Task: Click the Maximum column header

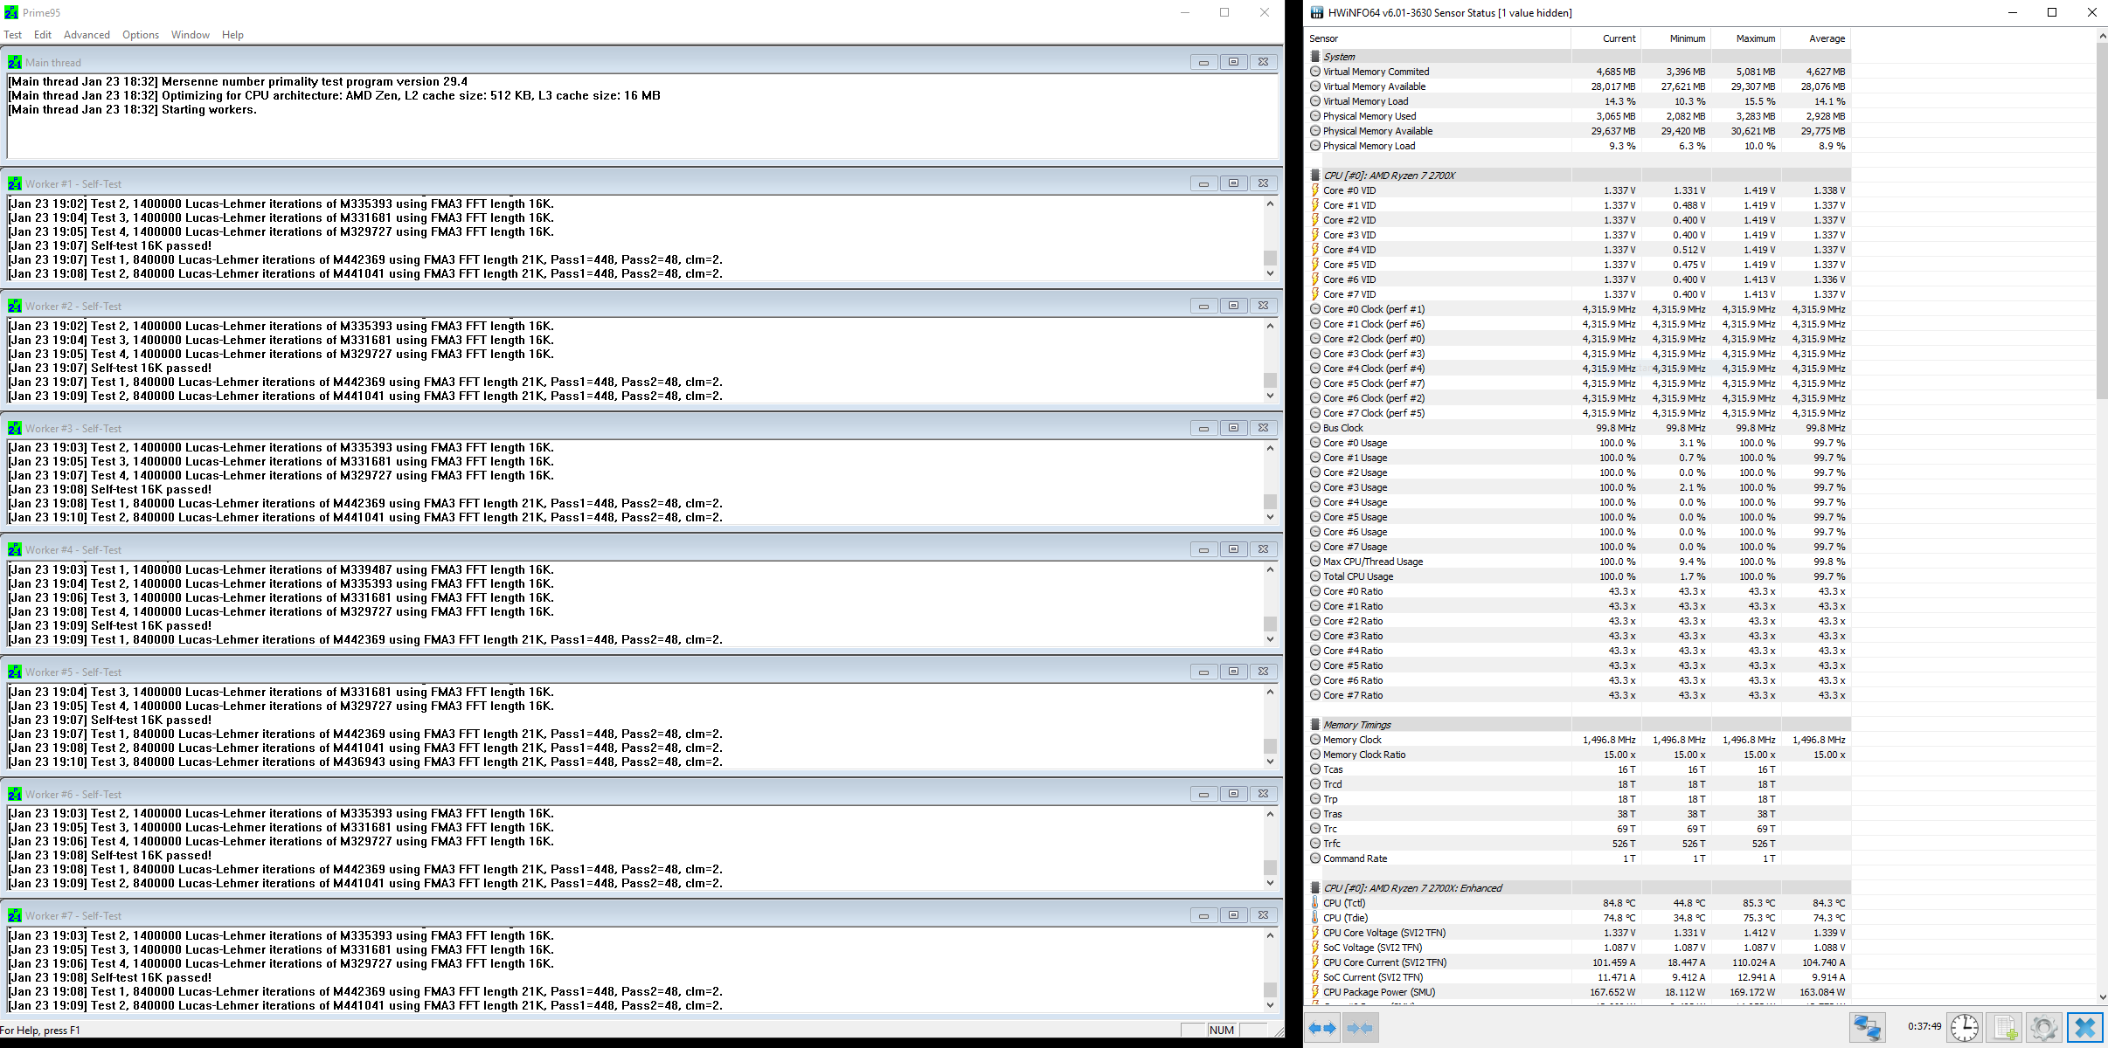Action: coord(1755,38)
